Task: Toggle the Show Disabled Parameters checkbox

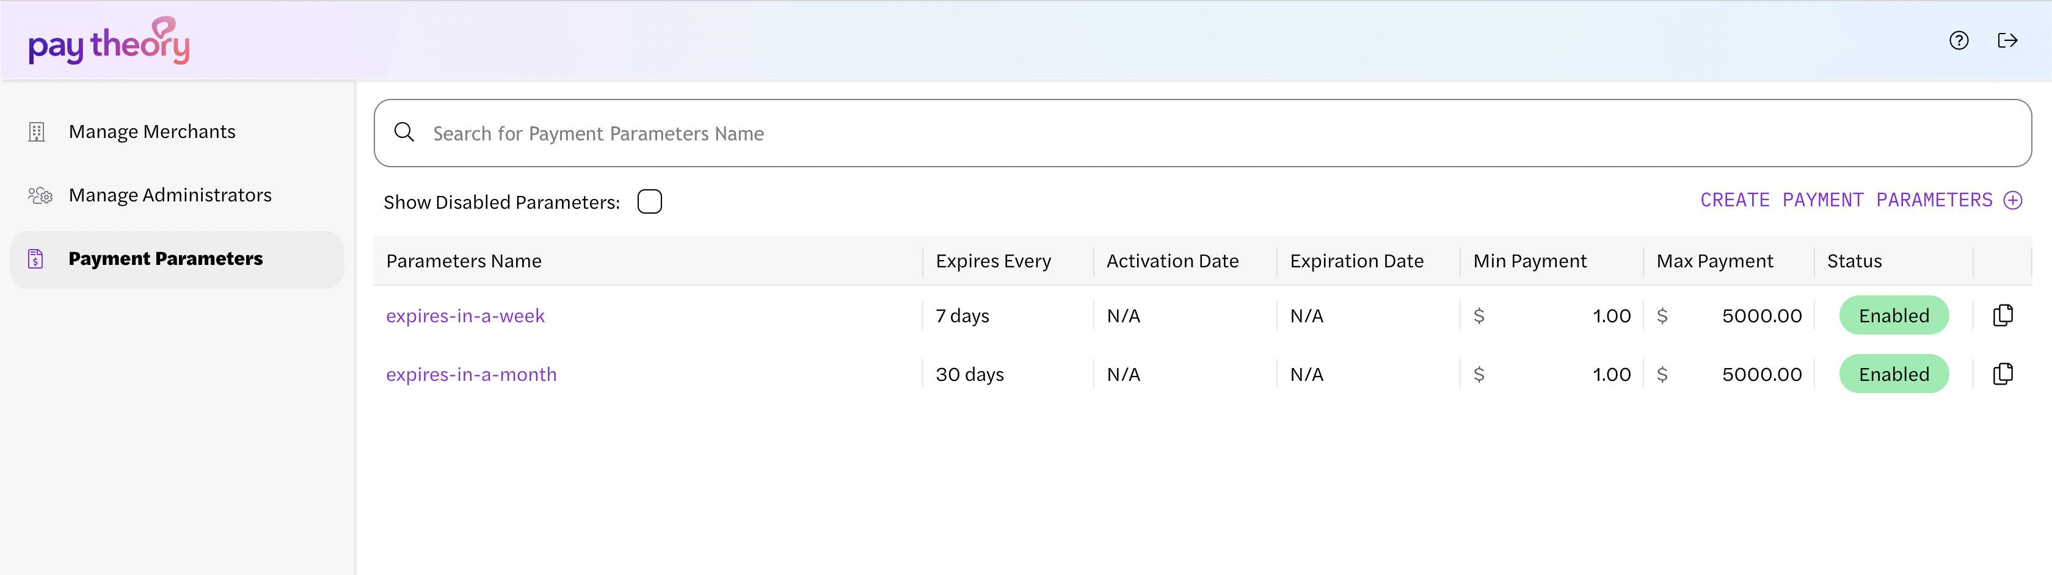Action: (x=649, y=201)
